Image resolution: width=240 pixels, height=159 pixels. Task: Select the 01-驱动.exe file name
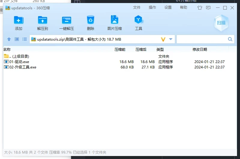[x=19, y=62]
